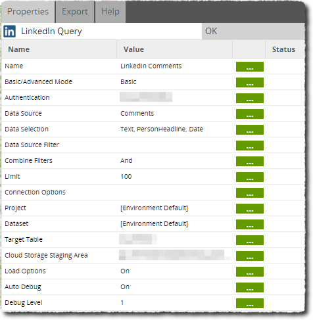Viewport: 313px width, 320px height.
Task: Click ellipsis button for Combine Filters
Action: [250, 161]
